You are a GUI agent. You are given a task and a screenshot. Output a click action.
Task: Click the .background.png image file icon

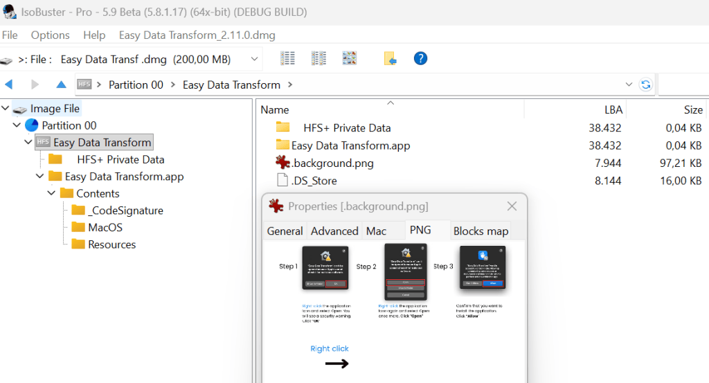[x=282, y=162]
